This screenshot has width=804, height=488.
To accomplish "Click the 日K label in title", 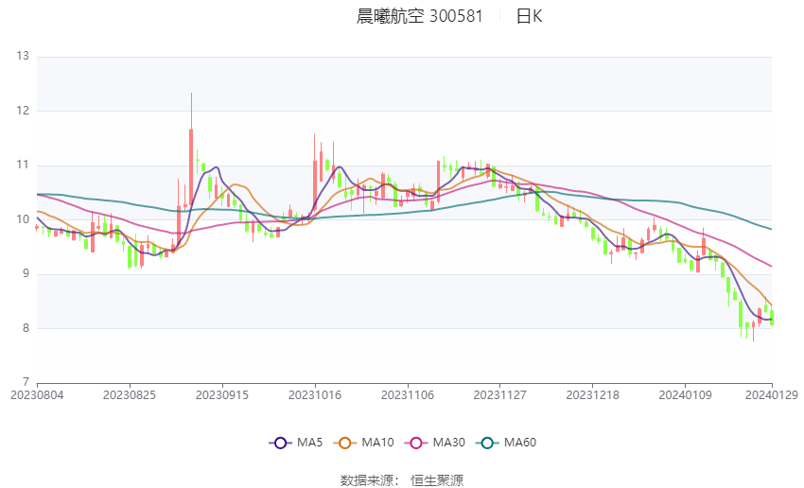I will click(x=529, y=16).
